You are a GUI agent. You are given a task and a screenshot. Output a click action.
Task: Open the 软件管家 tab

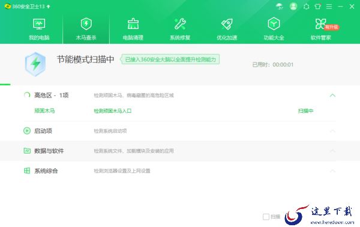pyautogui.click(x=321, y=29)
